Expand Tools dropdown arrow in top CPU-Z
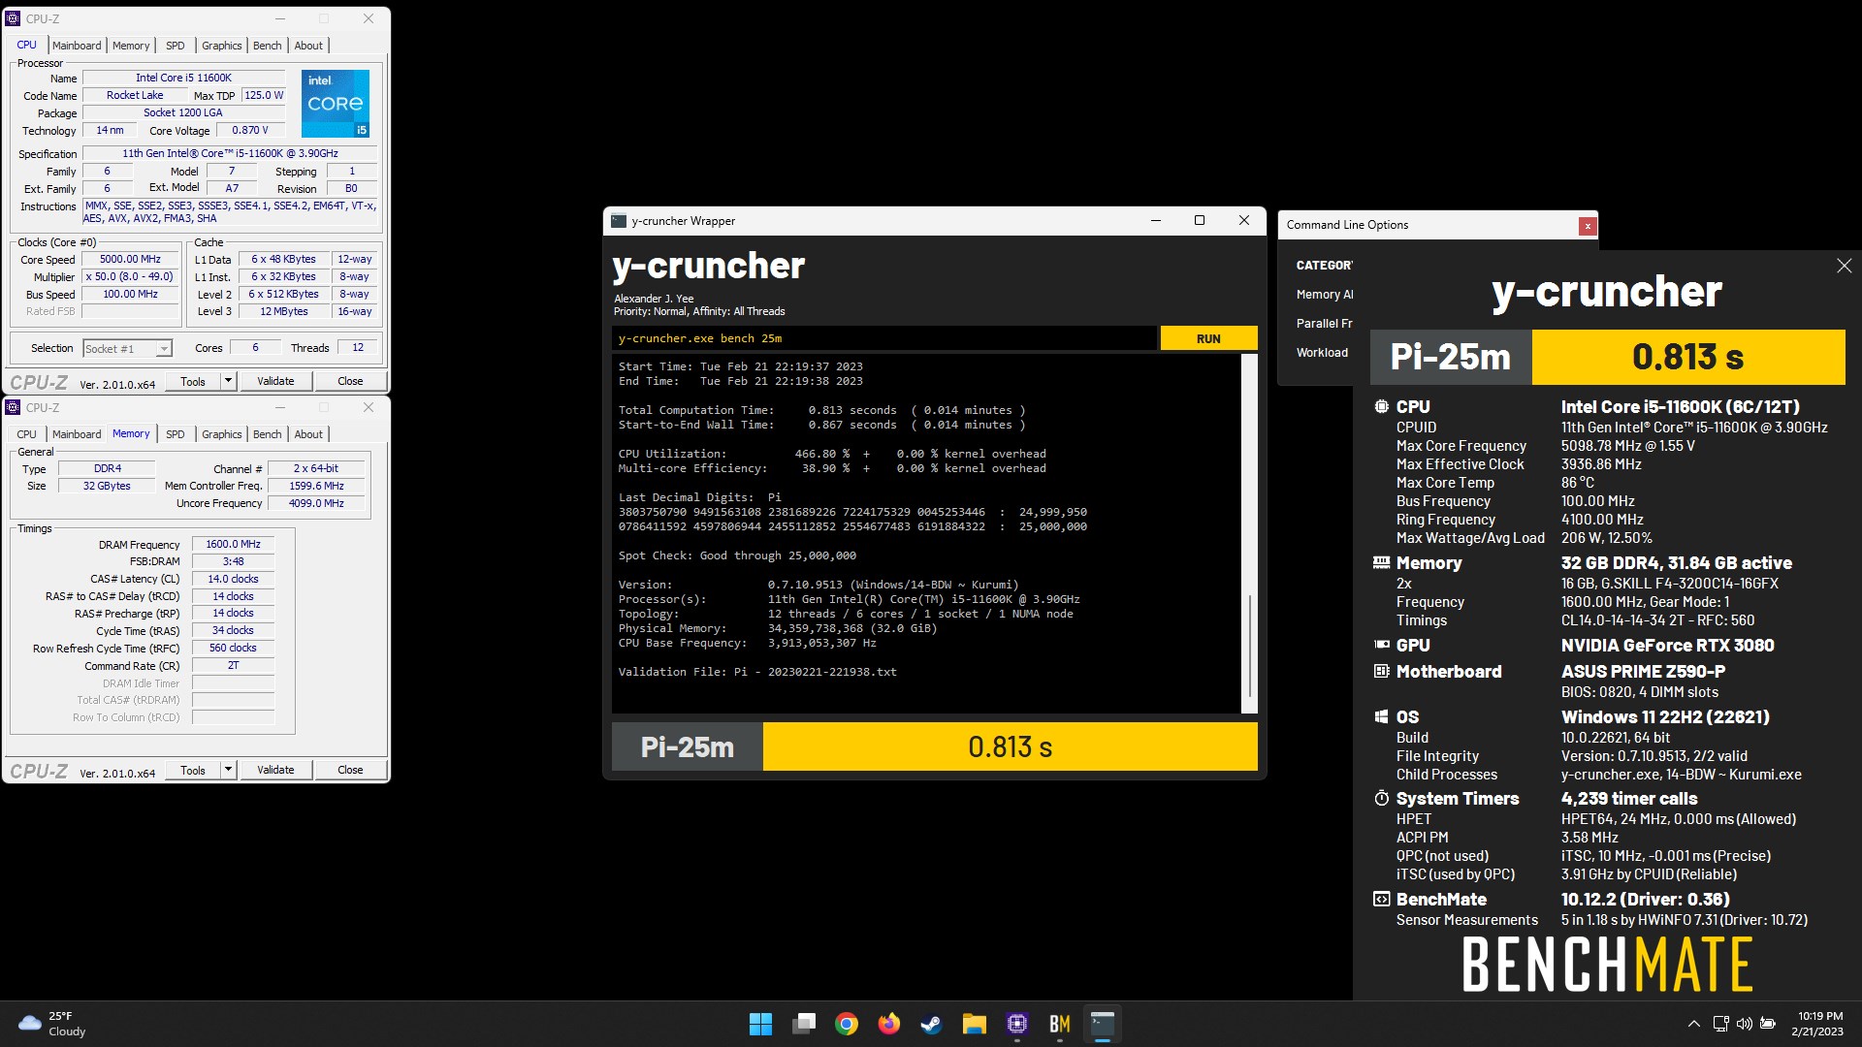Viewport: 1862px width, 1047px height. [x=229, y=381]
